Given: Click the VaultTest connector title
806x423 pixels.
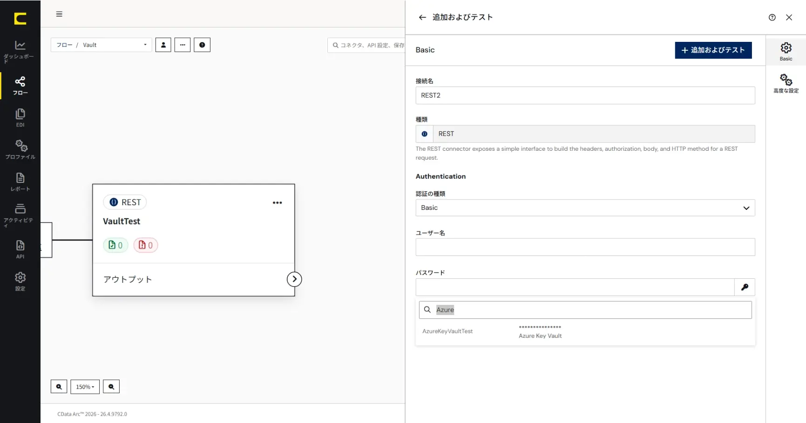Looking at the screenshot, I should 122,222.
